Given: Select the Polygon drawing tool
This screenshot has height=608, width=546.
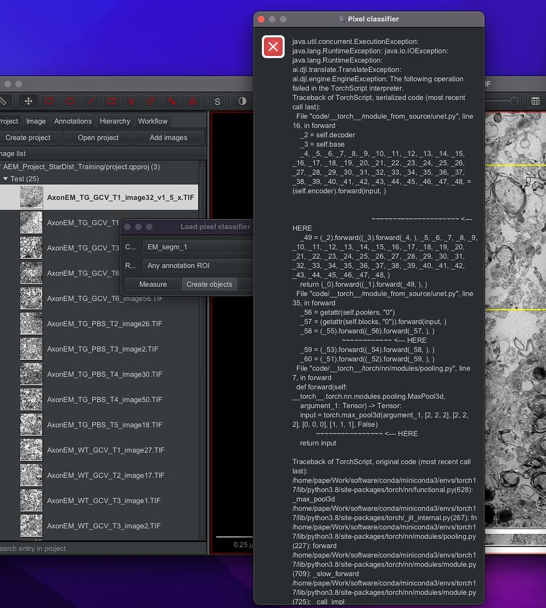Looking at the screenshot, I should [x=110, y=101].
